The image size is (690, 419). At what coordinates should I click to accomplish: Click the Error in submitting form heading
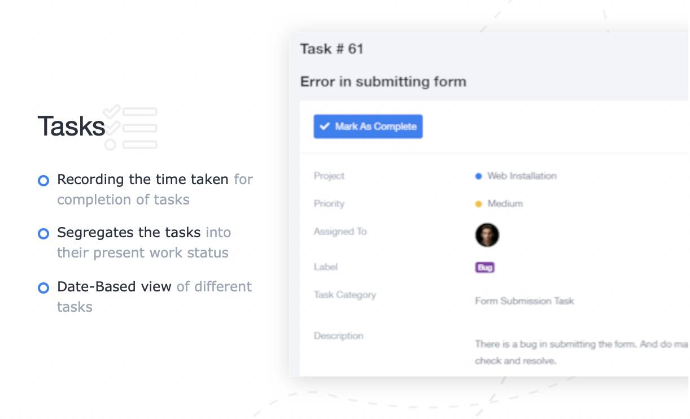coord(383,82)
